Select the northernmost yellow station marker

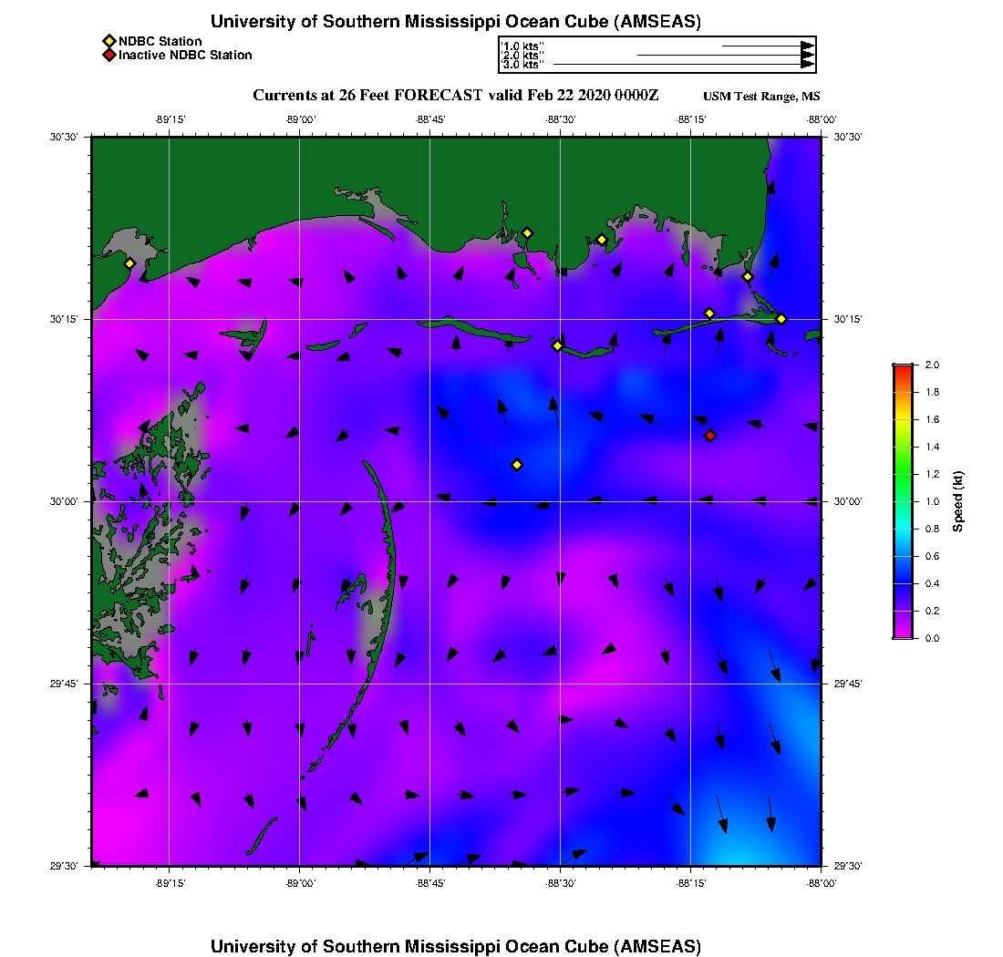pyautogui.click(x=527, y=232)
